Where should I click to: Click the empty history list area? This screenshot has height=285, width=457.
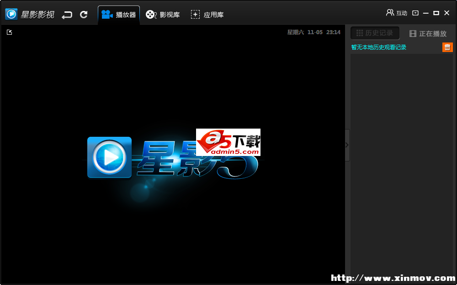401,160
